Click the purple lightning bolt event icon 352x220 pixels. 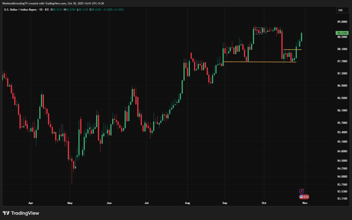tap(301, 191)
